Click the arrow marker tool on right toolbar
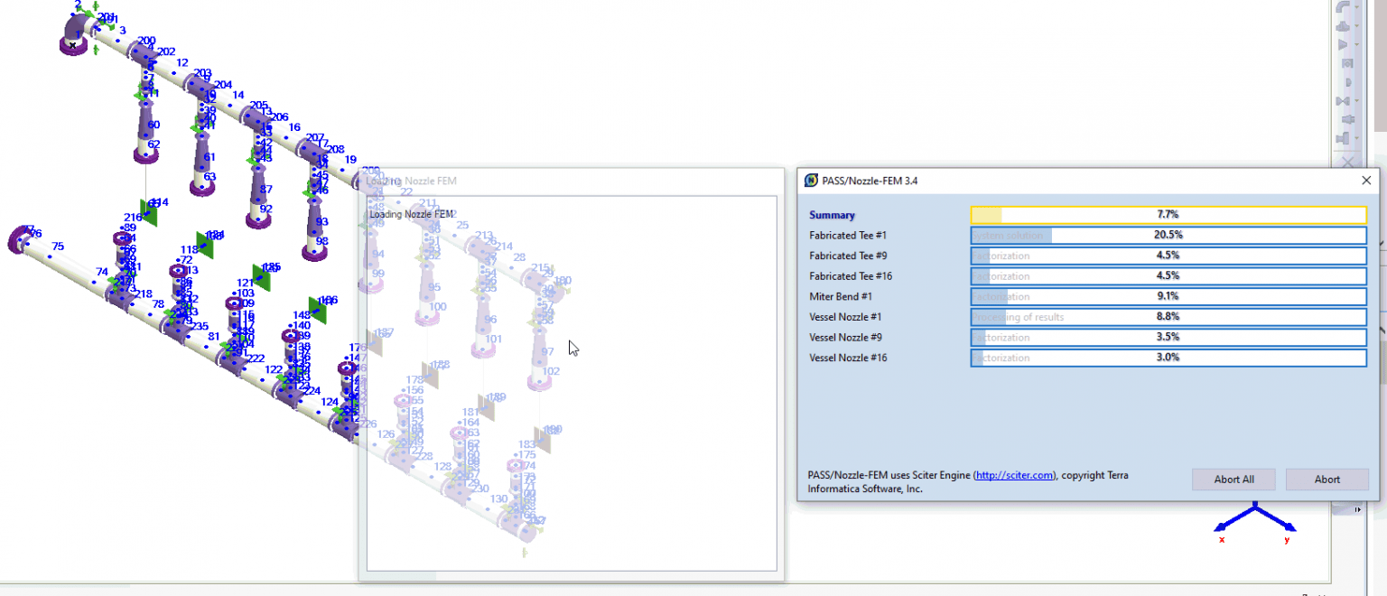Image resolution: width=1387 pixels, height=596 pixels. click(x=1345, y=44)
